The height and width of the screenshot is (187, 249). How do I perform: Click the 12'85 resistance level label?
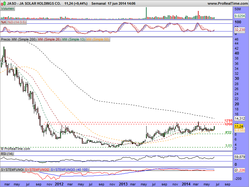228,121
